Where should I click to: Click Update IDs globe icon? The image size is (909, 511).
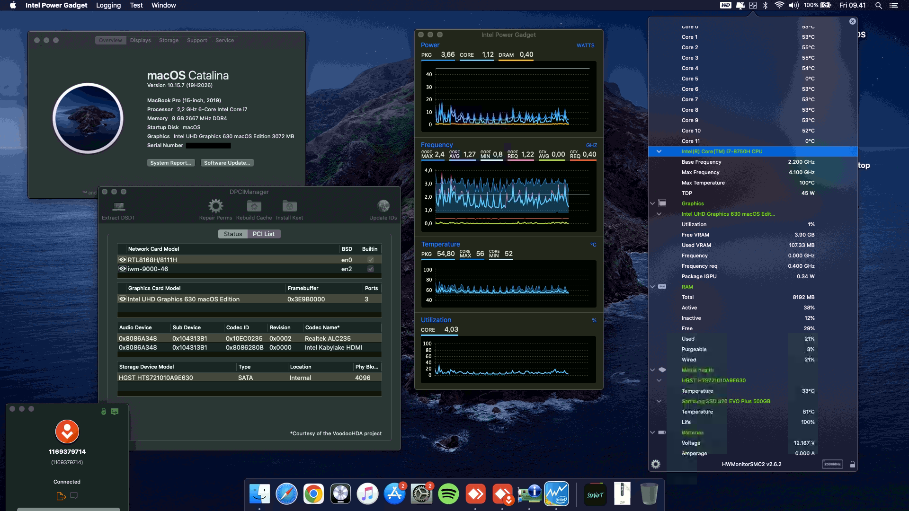383,206
